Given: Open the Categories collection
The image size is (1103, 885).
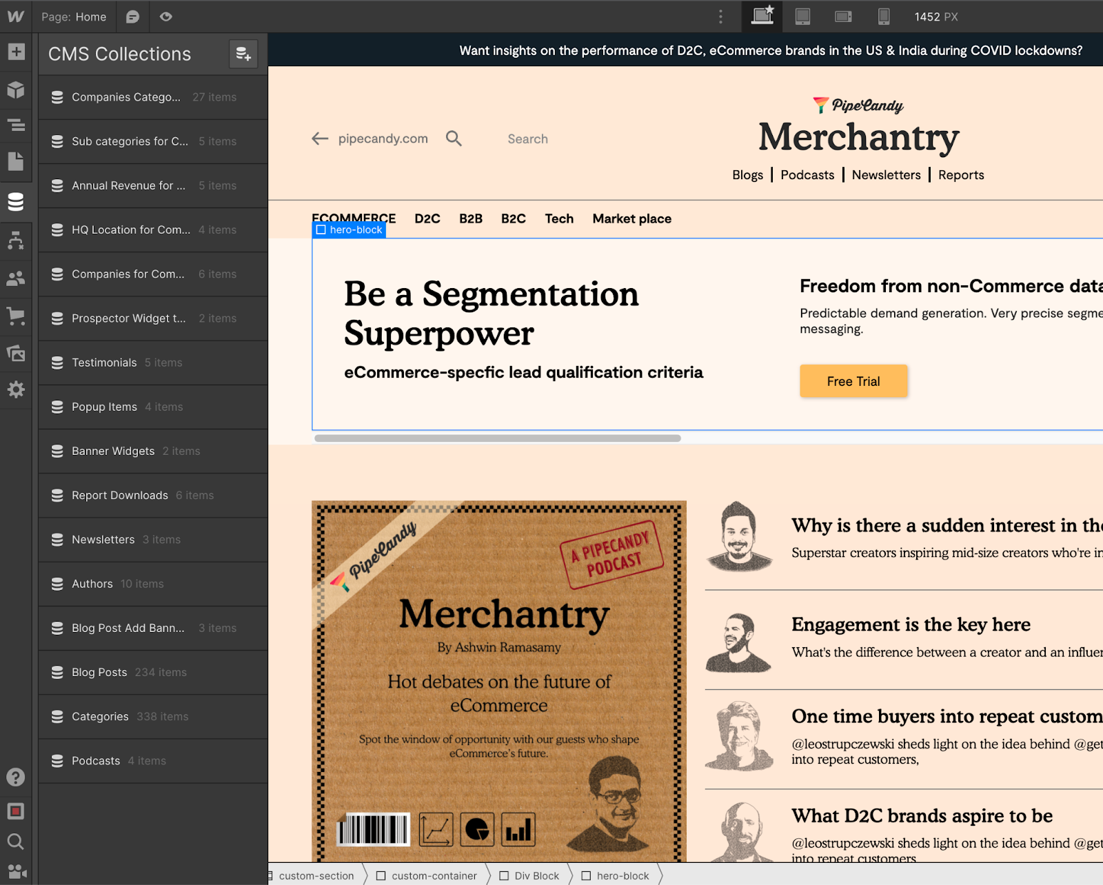Looking at the screenshot, I should click(x=153, y=717).
